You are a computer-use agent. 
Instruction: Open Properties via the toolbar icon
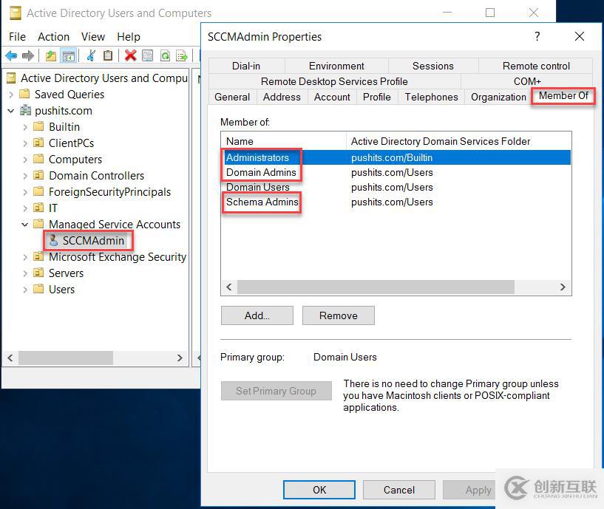tap(148, 56)
